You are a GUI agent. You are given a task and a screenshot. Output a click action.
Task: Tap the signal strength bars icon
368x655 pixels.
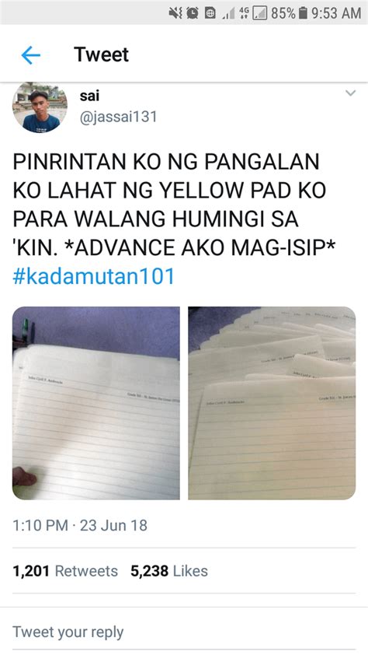tap(228, 14)
